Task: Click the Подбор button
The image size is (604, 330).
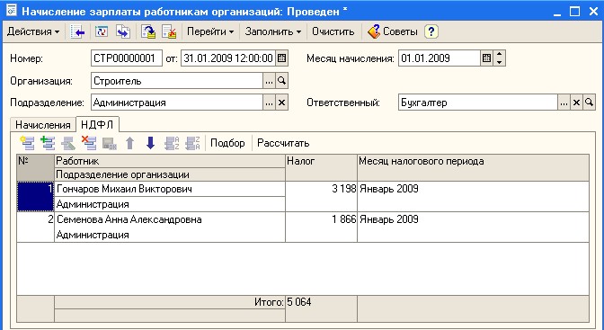Action: click(227, 143)
